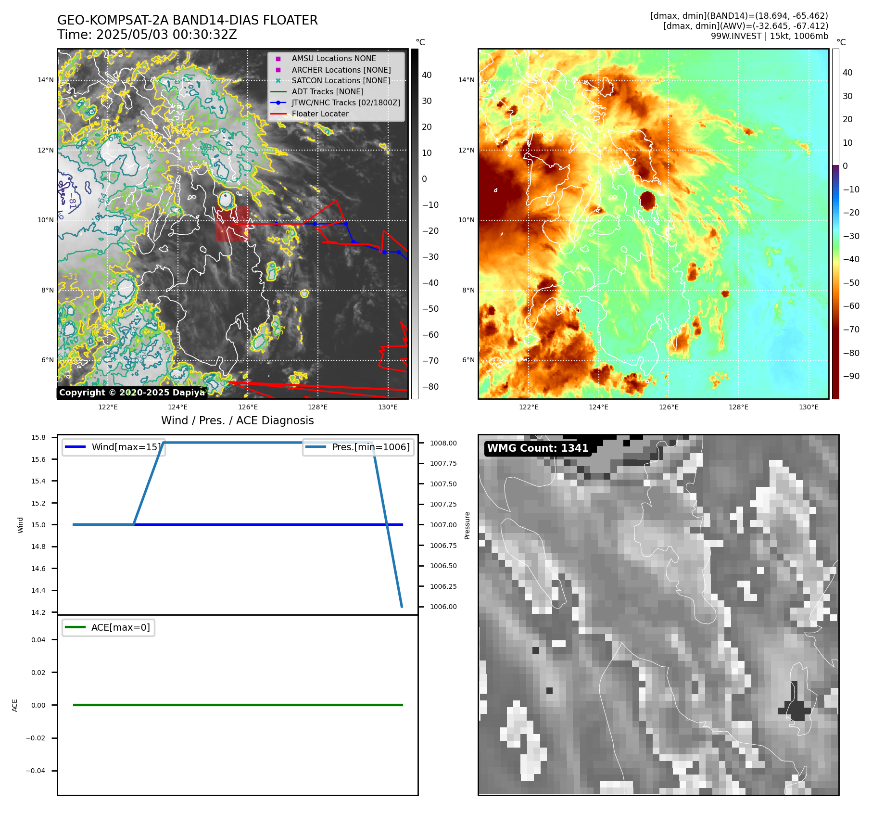Click the blue JTWC/NHC Tracks legend line

(x=278, y=103)
